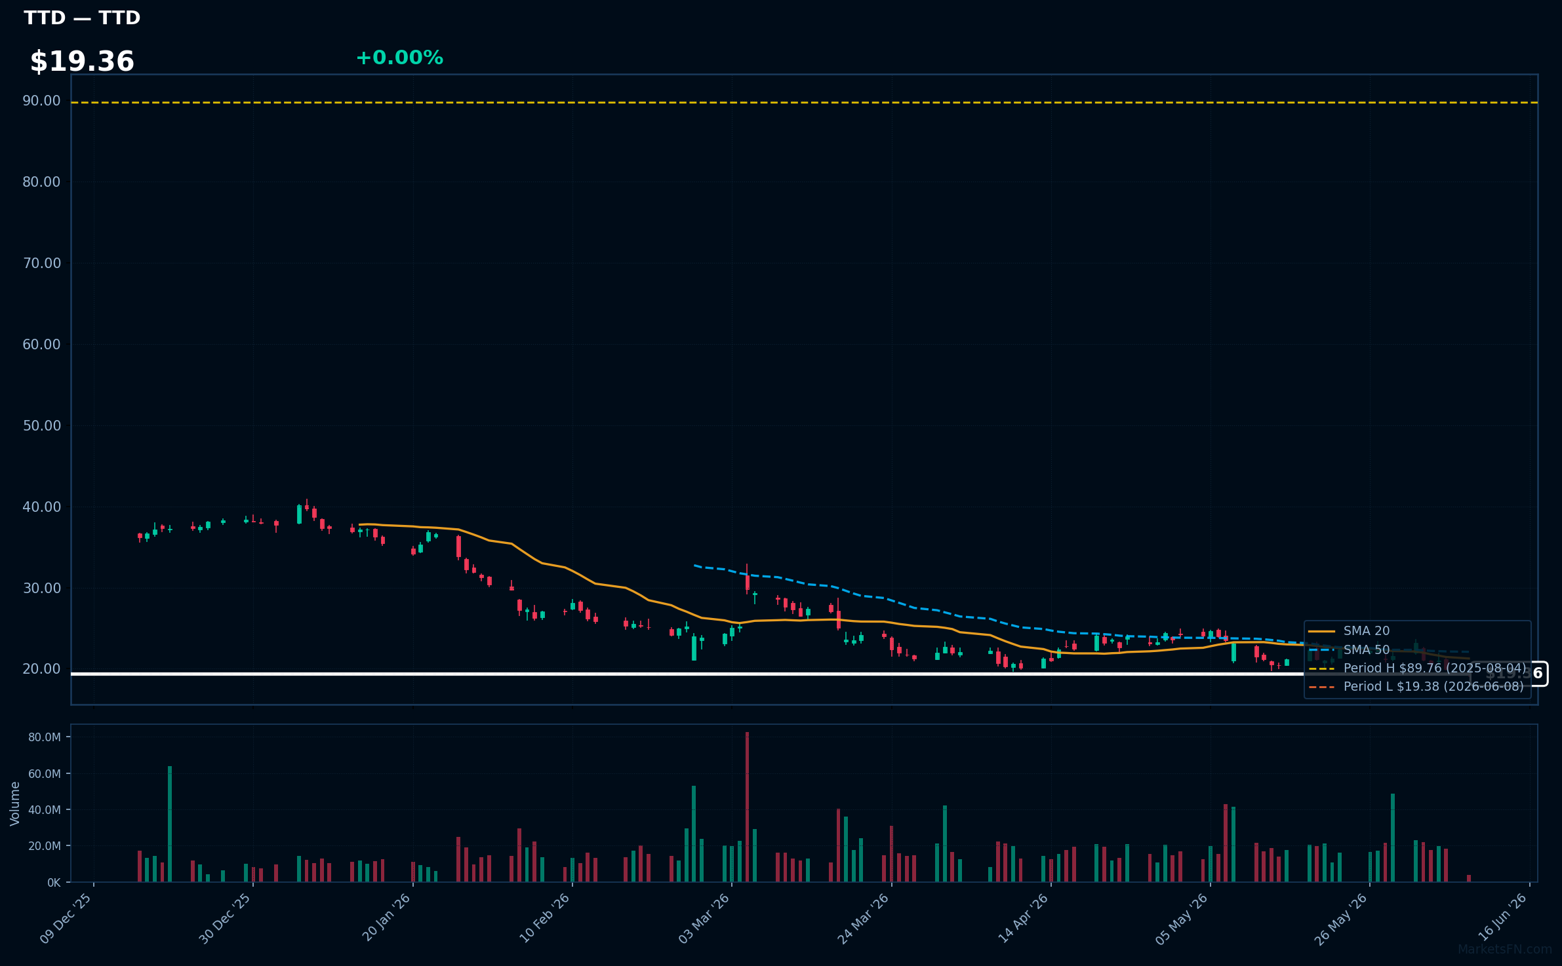Viewport: 1562px width, 966px height.
Task: Click the 90.00 price axis label
Action: click(x=41, y=101)
